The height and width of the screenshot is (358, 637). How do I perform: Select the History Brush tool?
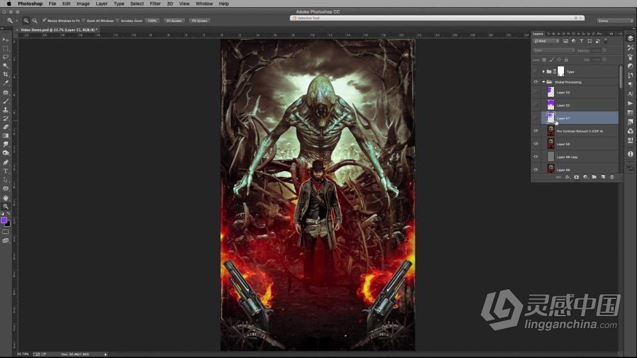(6, 119)
